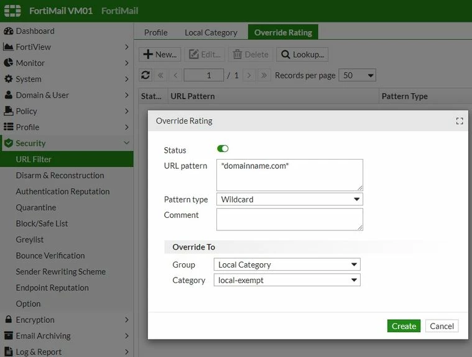Open Quarantine menu item
Viewport: 472px width, 357px height.
(36, 207)
